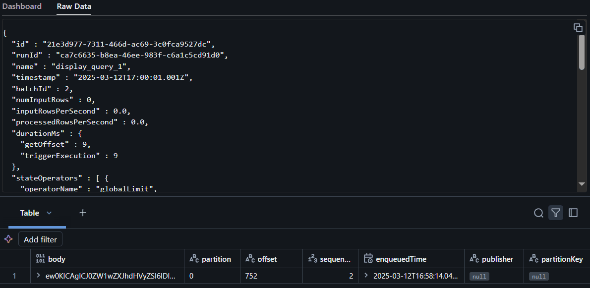590x288 pixels.
Task: Select the Raw Data tab
Action: (x=74, y=6)
